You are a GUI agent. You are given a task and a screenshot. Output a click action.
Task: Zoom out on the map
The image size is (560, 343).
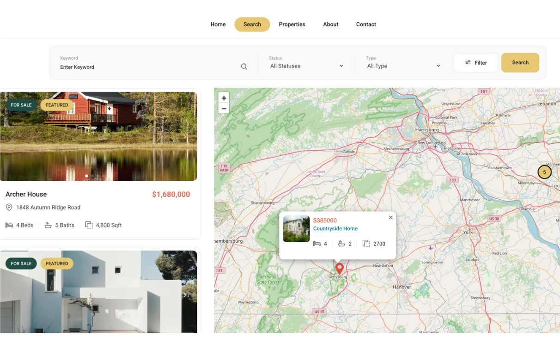pyautogui.click(x=224, y=109)
